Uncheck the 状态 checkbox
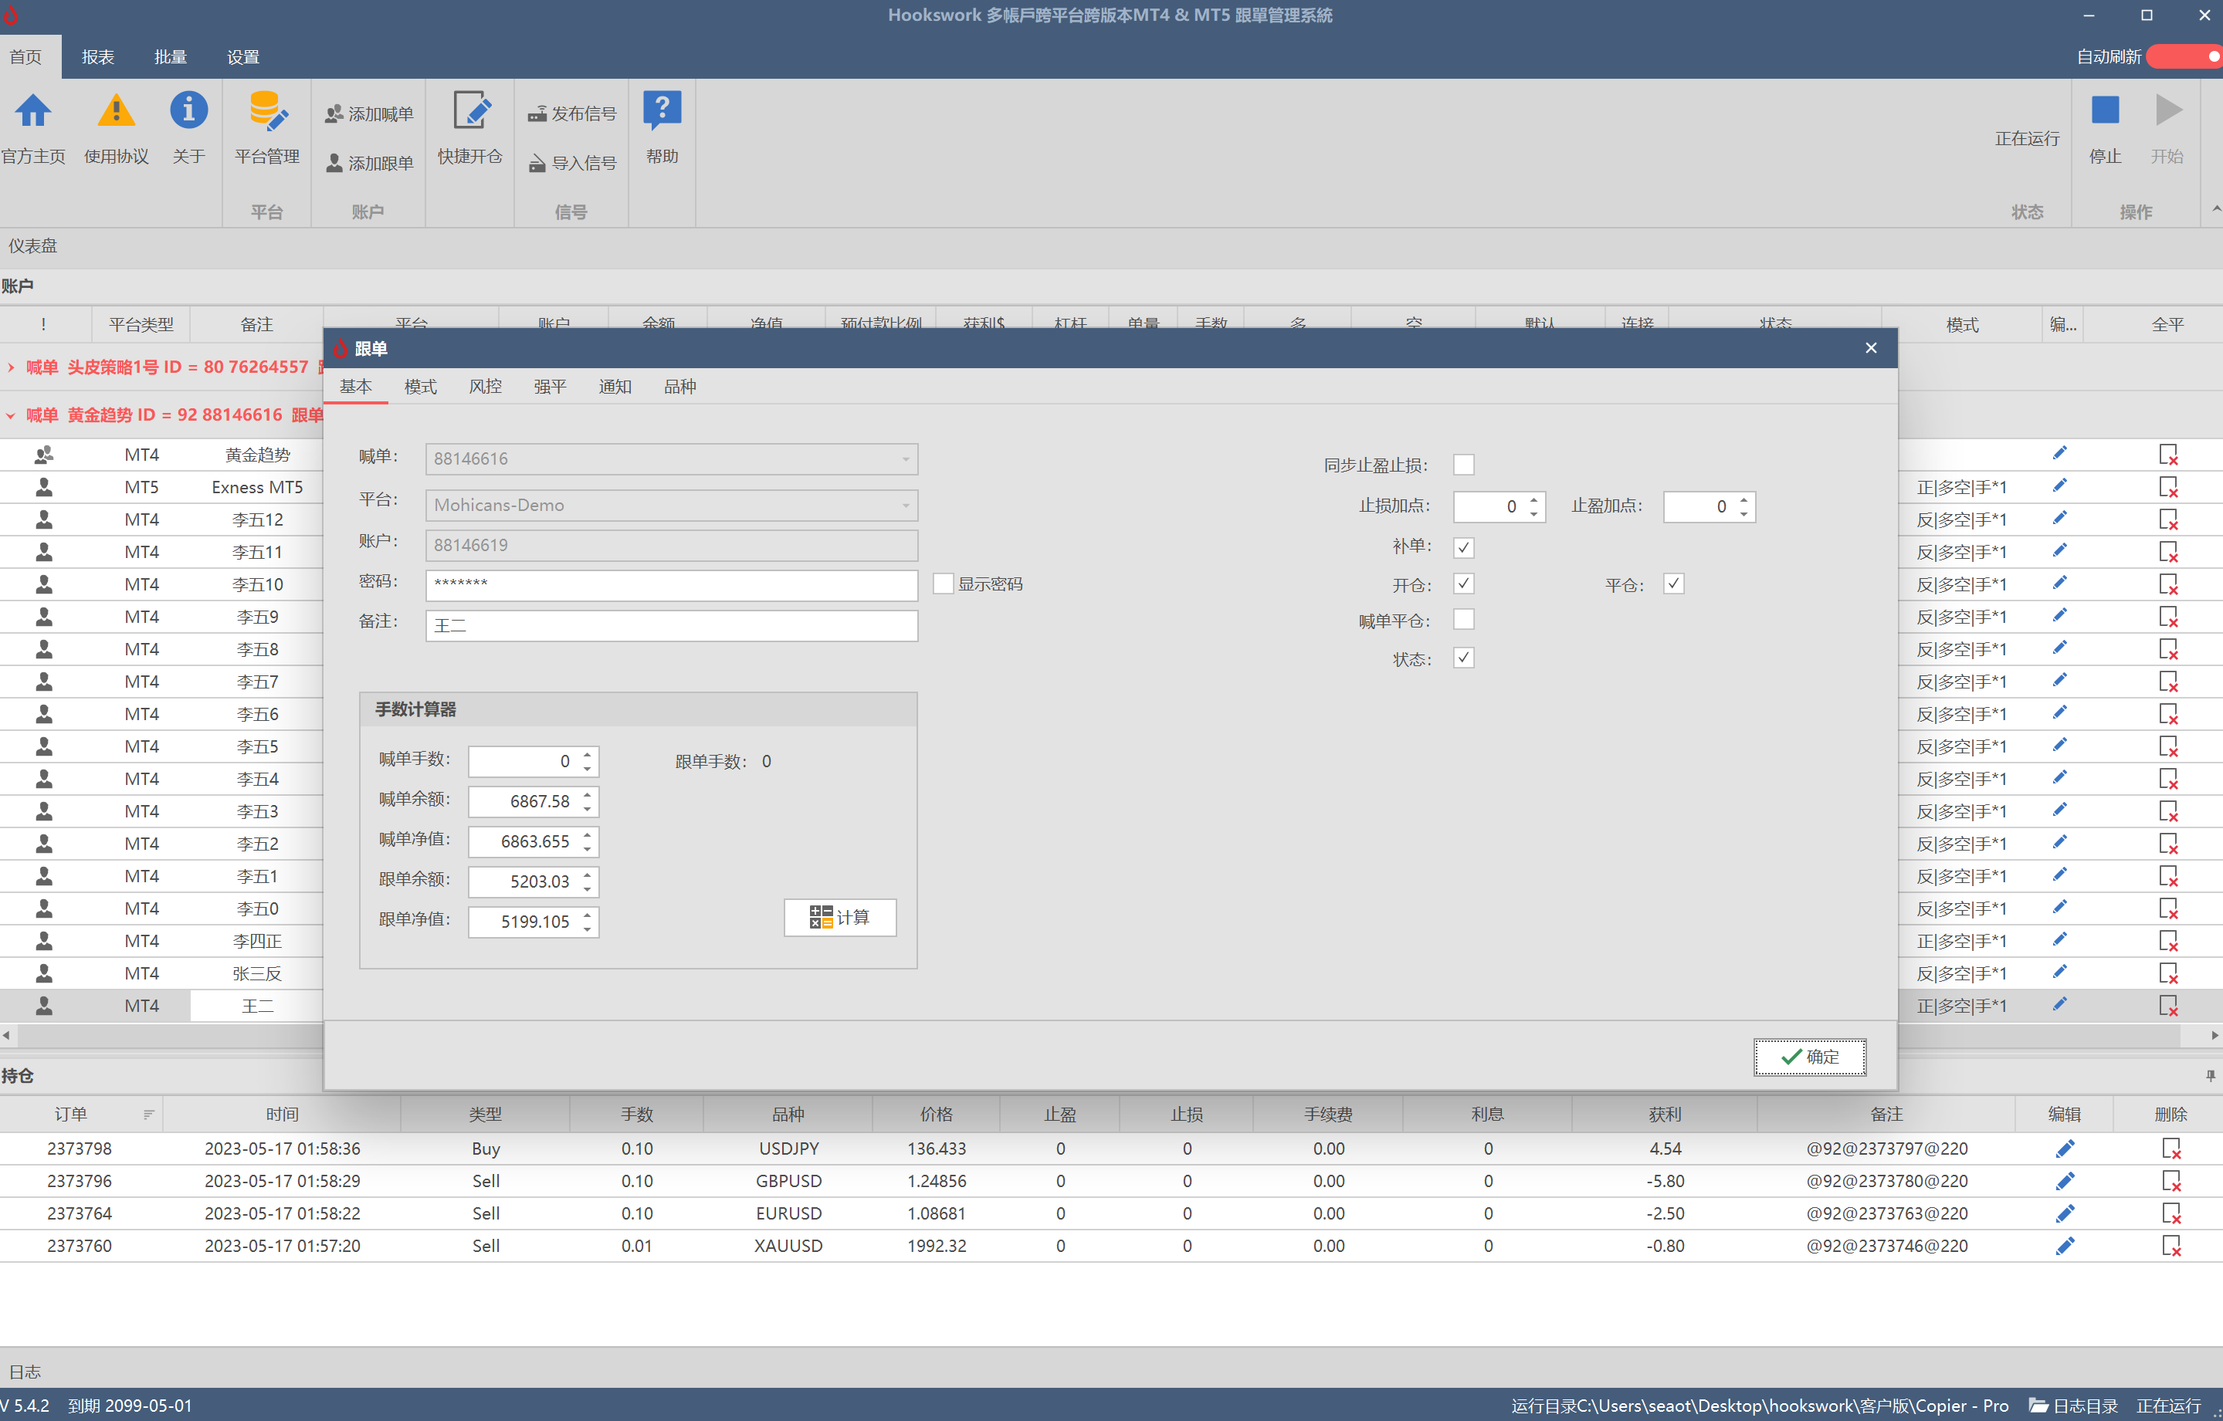Image resolution: width=2223 pixels, height=1421 pixels. [1463, 658]
